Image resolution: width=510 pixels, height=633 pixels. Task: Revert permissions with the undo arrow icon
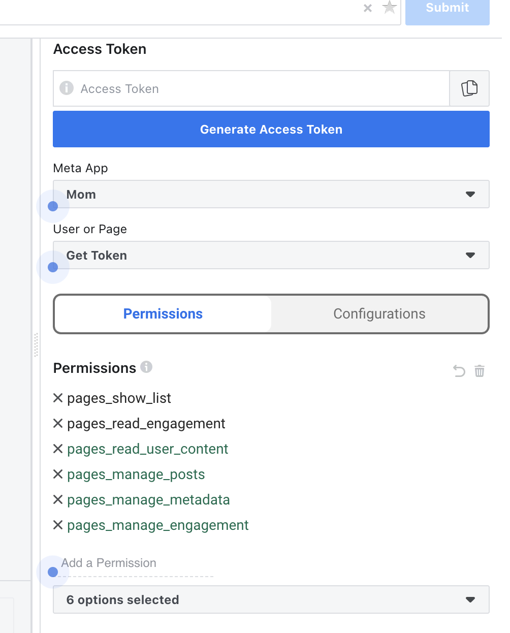pyautogui.click(x=459, y=371)
